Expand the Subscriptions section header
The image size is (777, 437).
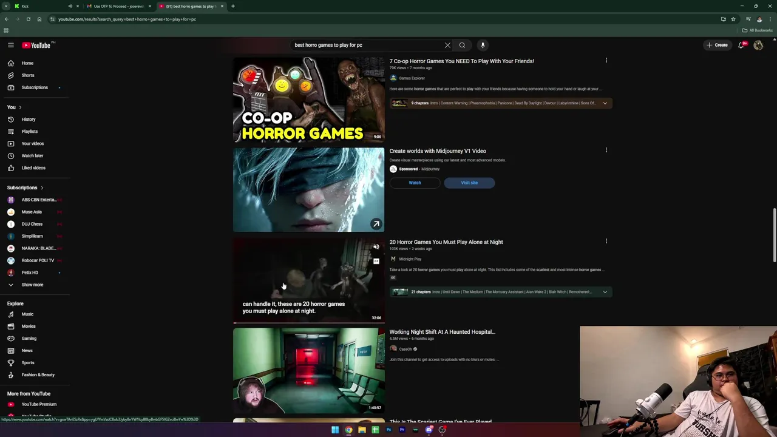25,188
